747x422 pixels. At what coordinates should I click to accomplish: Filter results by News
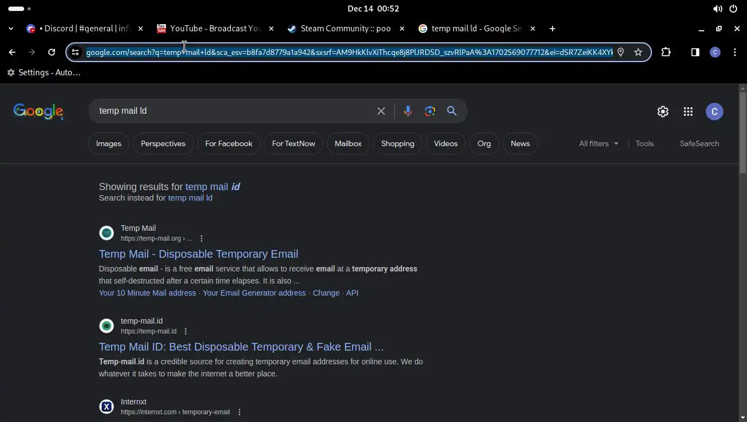tap(520, 143)
